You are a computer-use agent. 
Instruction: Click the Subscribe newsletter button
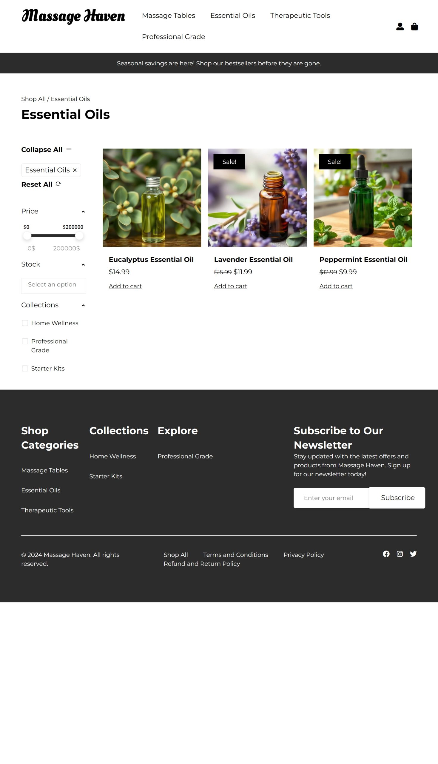(x=397, y=498)
